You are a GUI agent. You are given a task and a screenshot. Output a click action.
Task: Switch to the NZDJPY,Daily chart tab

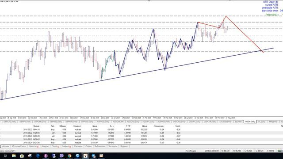click(x=149, y=122)
